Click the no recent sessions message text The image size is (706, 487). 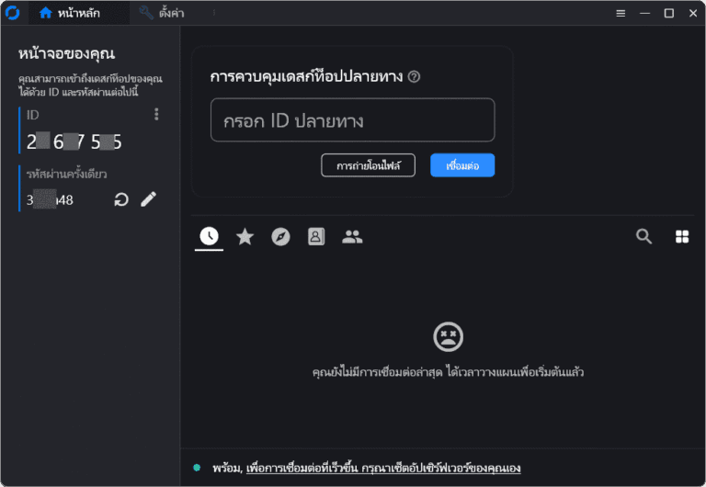[x=448, y=372]
